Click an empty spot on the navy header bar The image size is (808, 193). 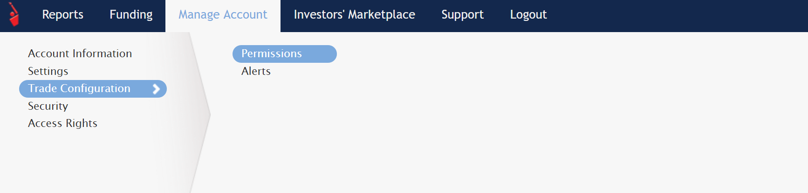coord(676,16)
